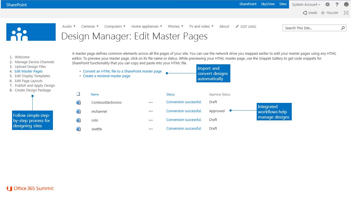Click the Share icon
The width and height of the screenshot is (351, 197).
coord(305,13)
